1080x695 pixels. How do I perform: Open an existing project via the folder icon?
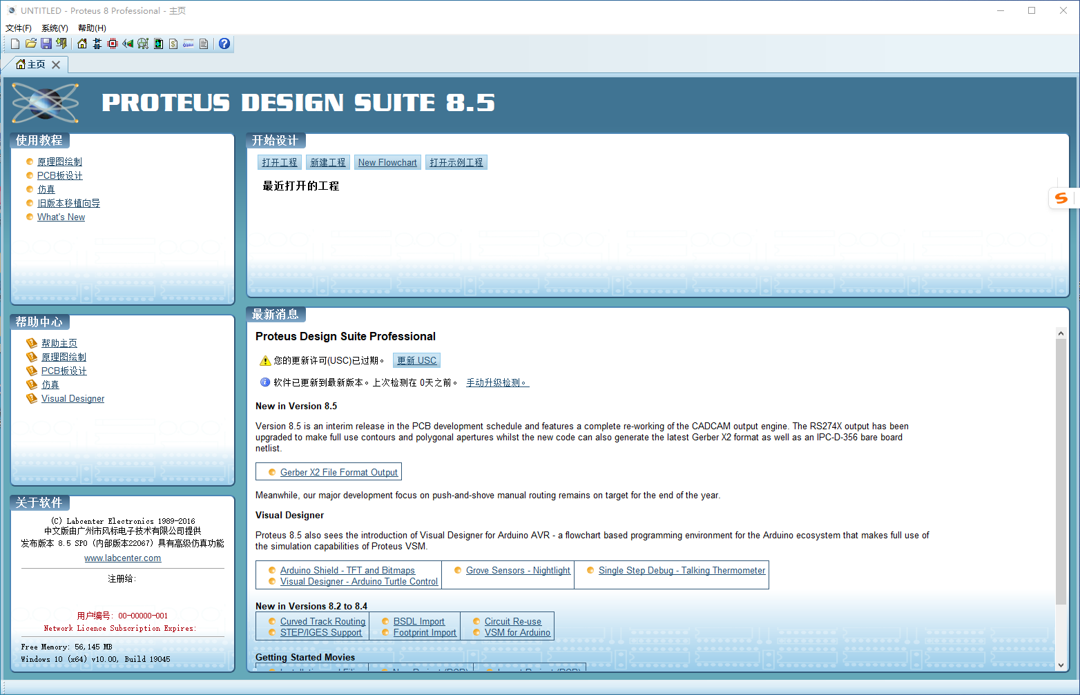31,43
